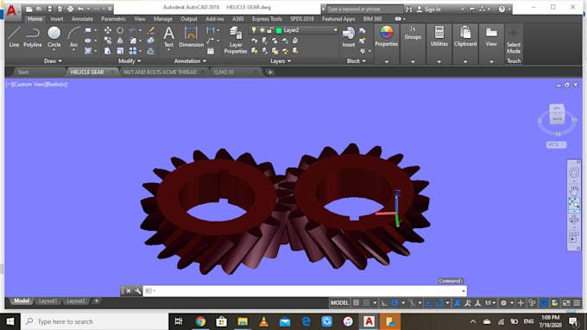
Task: Activate the Stretch tool
Action: click(107, 51)
